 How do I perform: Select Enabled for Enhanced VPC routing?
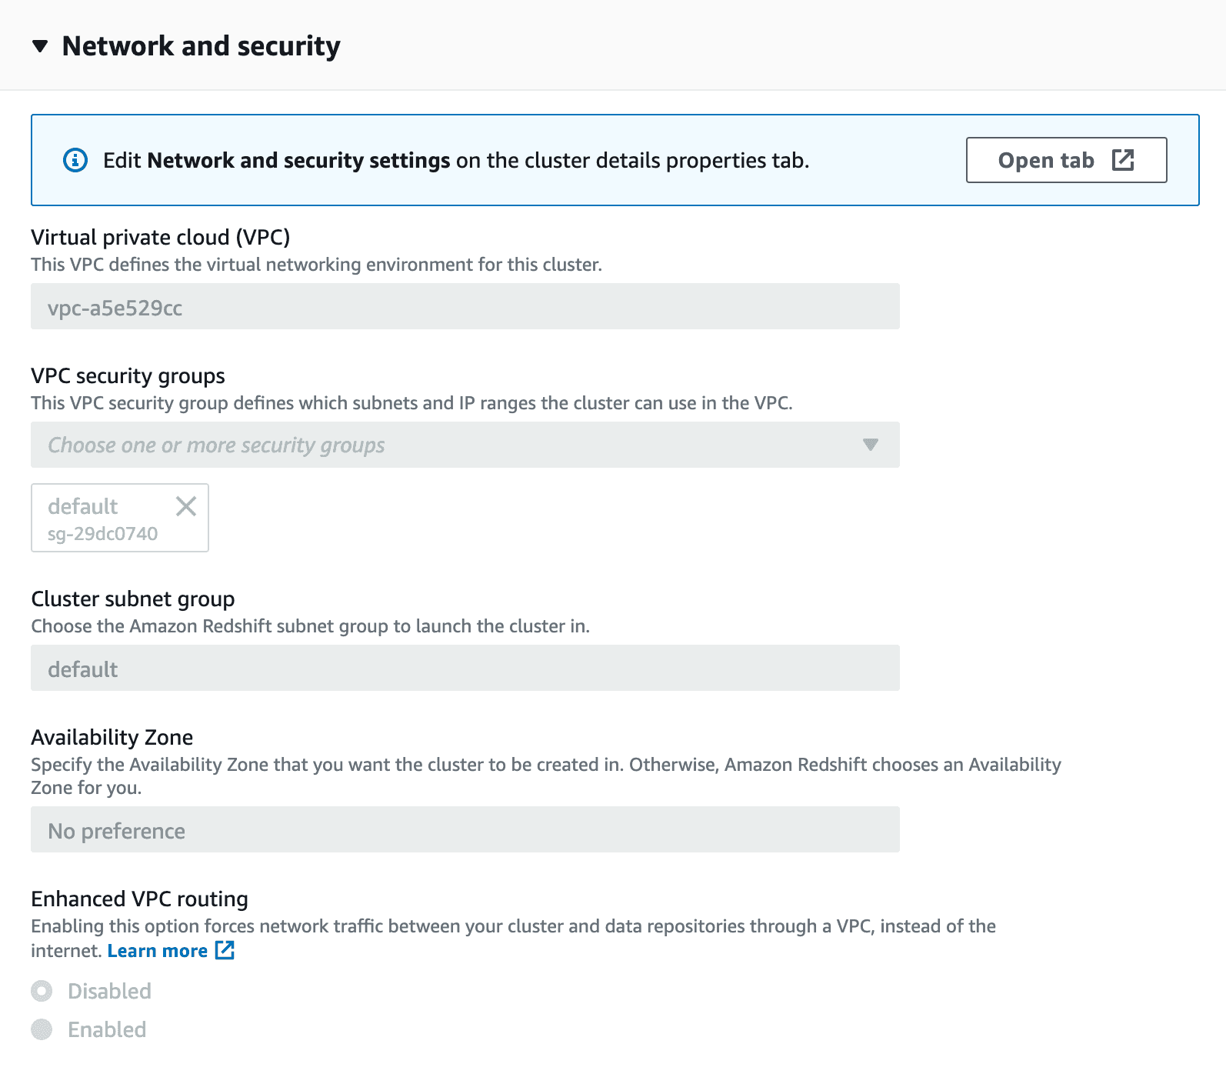click(41, 1029)
